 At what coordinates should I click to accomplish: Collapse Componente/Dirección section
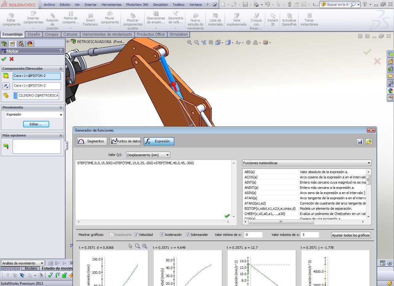[x=61, y=69]
